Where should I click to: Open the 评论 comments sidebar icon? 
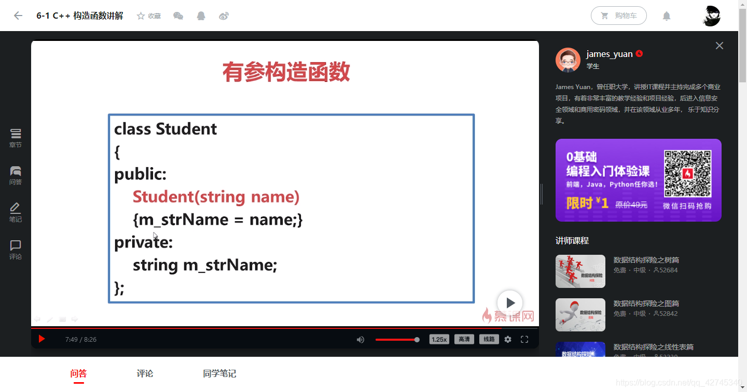pos(16,250)
